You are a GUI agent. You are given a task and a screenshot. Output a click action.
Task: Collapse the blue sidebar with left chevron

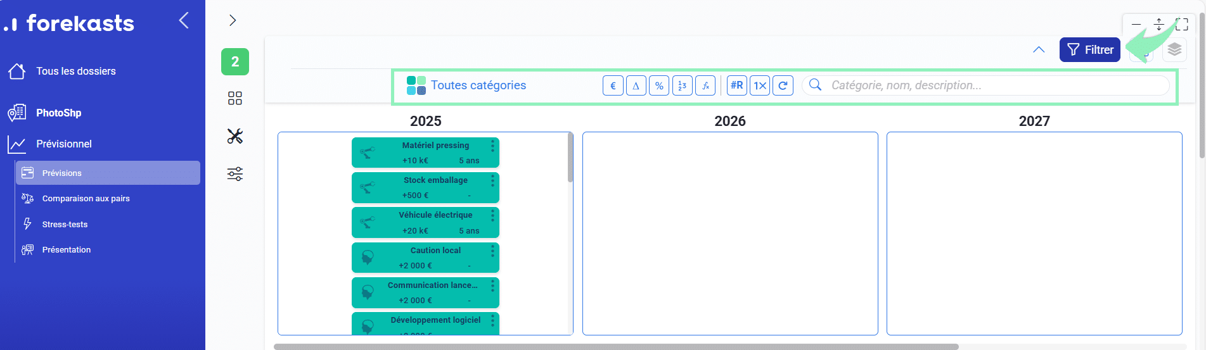184,20
